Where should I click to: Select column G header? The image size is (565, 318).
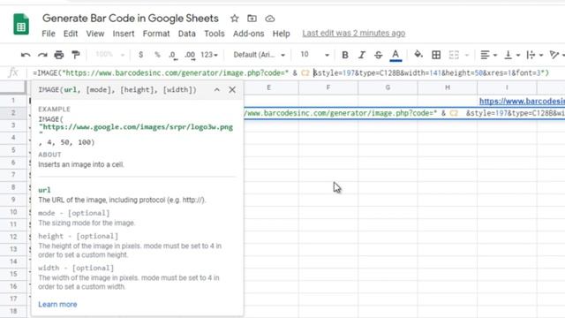tap(388, 87)
